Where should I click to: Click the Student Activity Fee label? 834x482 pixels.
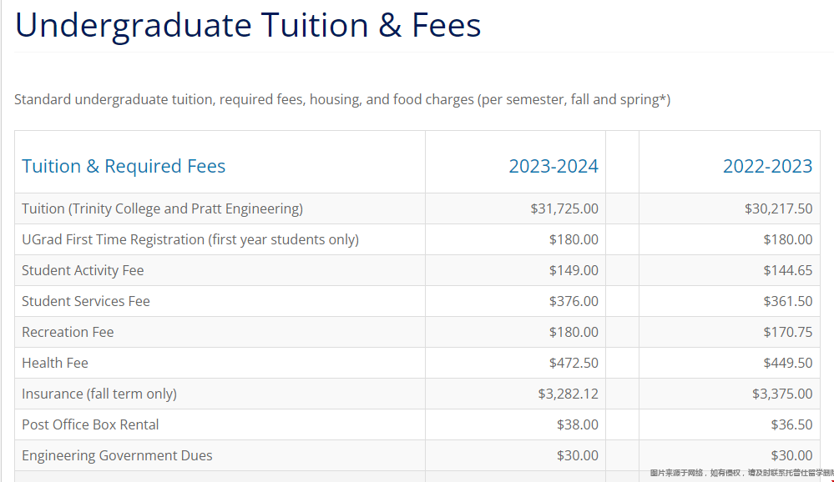pos(83,270)
